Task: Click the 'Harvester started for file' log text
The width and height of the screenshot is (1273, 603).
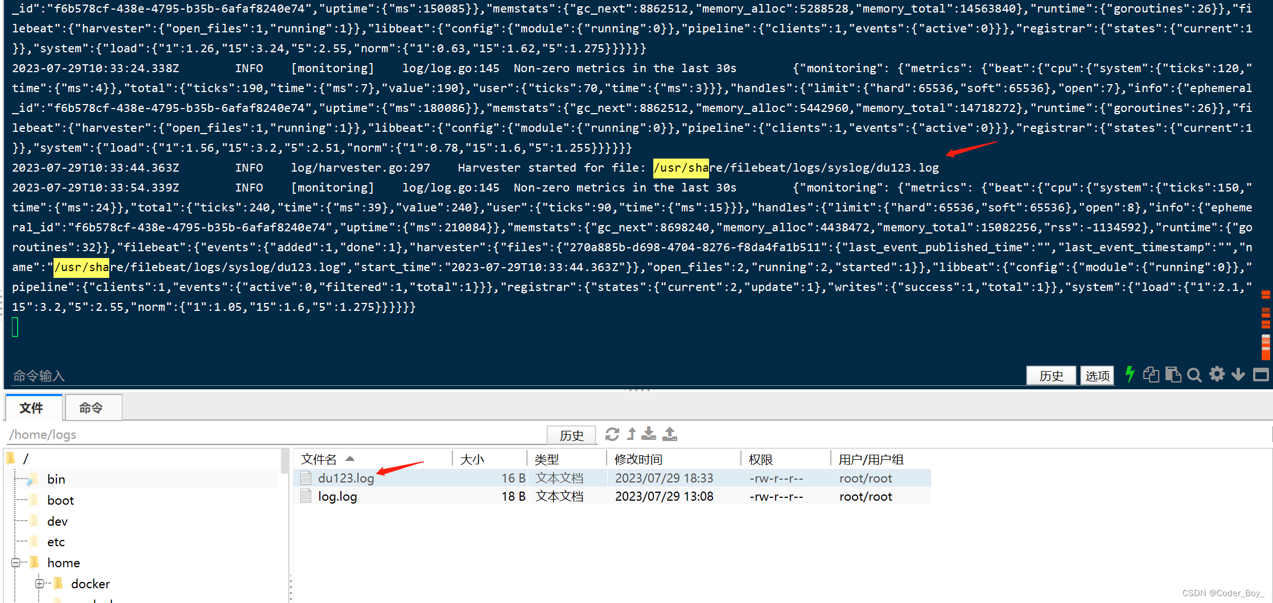Action: 551,168
